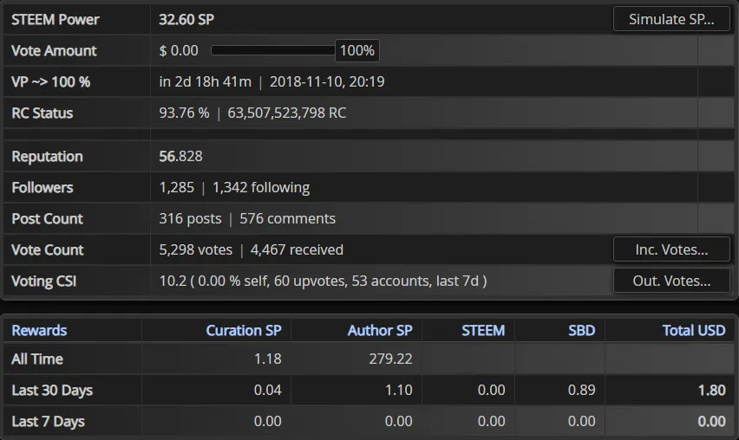Adjust the Vote Amount weight slider
The width and height of the screenshot is (739, 440).
point(273,50)
